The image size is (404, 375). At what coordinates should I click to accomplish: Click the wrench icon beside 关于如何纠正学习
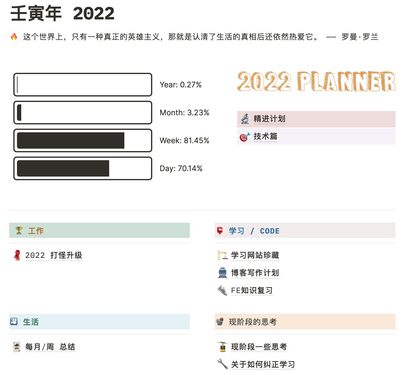223,364
